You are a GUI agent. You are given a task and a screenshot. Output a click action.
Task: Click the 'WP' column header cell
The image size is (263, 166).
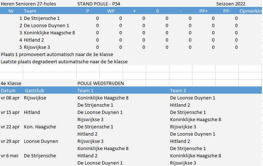[x=111, y=11]
